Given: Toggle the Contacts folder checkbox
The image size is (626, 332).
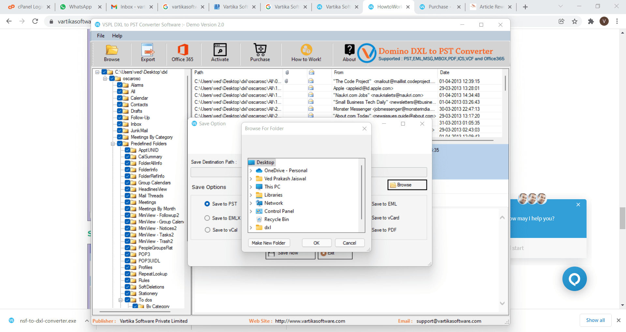Looking at the screenshot, I should [x=120, y=104].
